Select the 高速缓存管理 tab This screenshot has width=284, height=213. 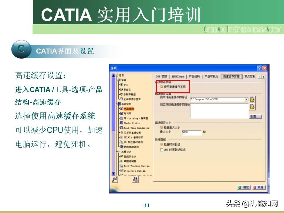[231, 77]
